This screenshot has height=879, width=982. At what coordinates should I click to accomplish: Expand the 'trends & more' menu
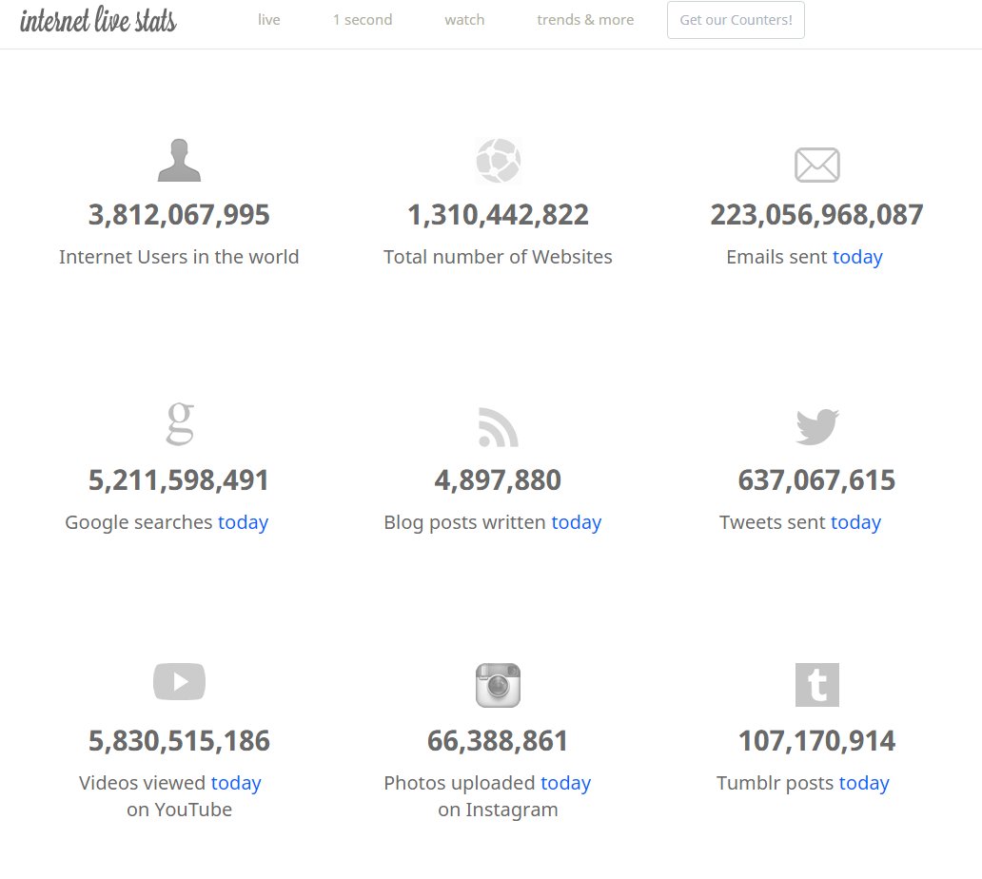point(585,20)
